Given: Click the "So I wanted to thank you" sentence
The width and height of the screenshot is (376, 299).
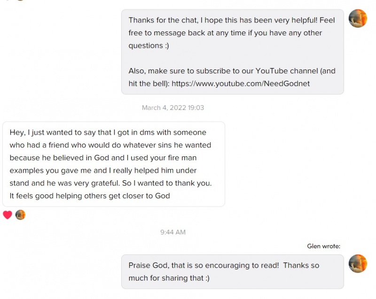Looking at the screenshot, I should 167,183.
